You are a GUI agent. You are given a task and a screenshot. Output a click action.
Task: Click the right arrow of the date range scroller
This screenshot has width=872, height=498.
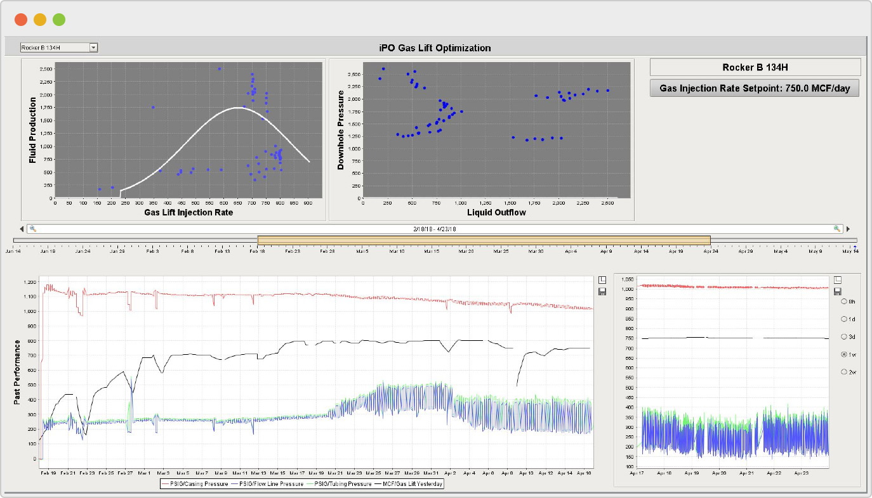[x=849, y=228]
